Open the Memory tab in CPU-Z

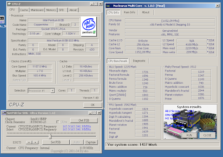coord(51,10)
